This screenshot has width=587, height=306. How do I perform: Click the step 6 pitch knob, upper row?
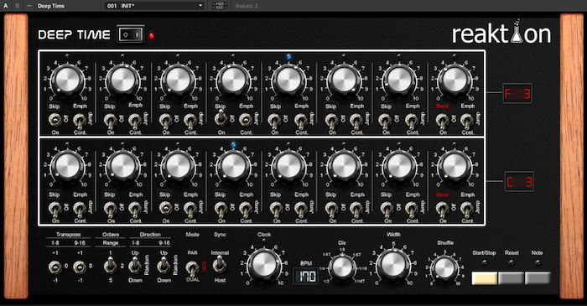pos(344,80)
